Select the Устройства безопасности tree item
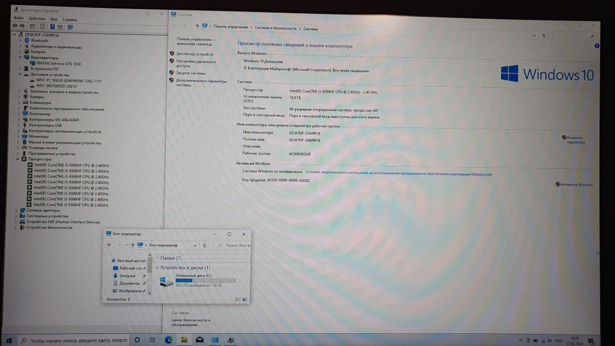 pyautogui.click(x=49, y=227)
